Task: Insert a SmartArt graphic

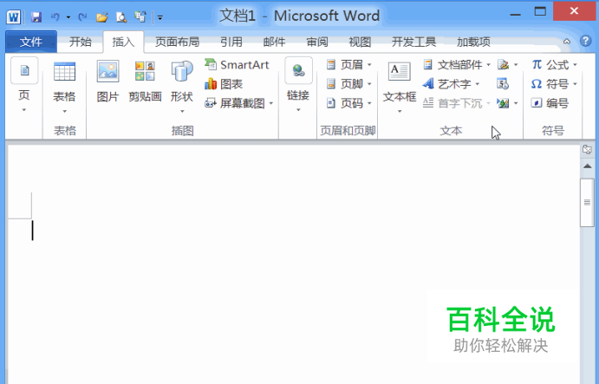Action: [238, 64]
